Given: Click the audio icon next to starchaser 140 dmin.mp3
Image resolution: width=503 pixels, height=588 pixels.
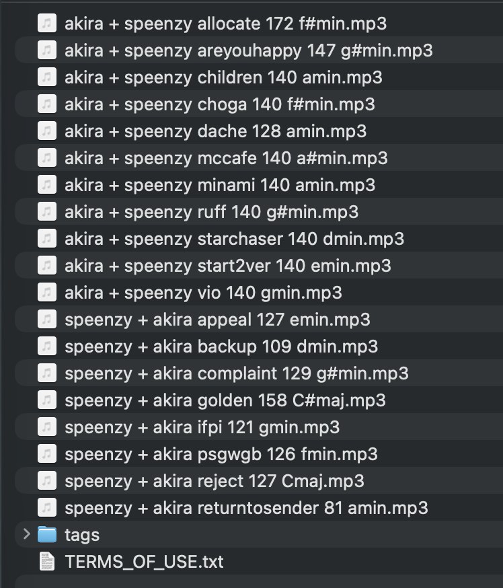Looking at the screenshot, I should (47, 239).
